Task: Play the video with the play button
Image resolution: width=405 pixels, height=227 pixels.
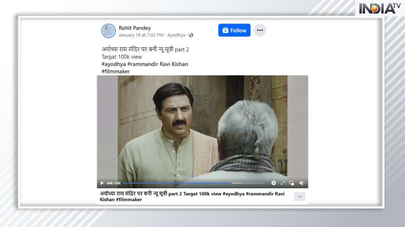Action: tap(102, 183)
